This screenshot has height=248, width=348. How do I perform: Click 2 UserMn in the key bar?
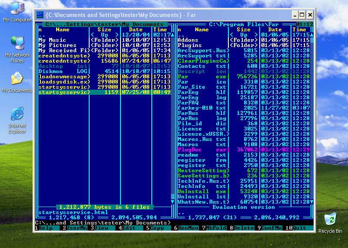75,228
